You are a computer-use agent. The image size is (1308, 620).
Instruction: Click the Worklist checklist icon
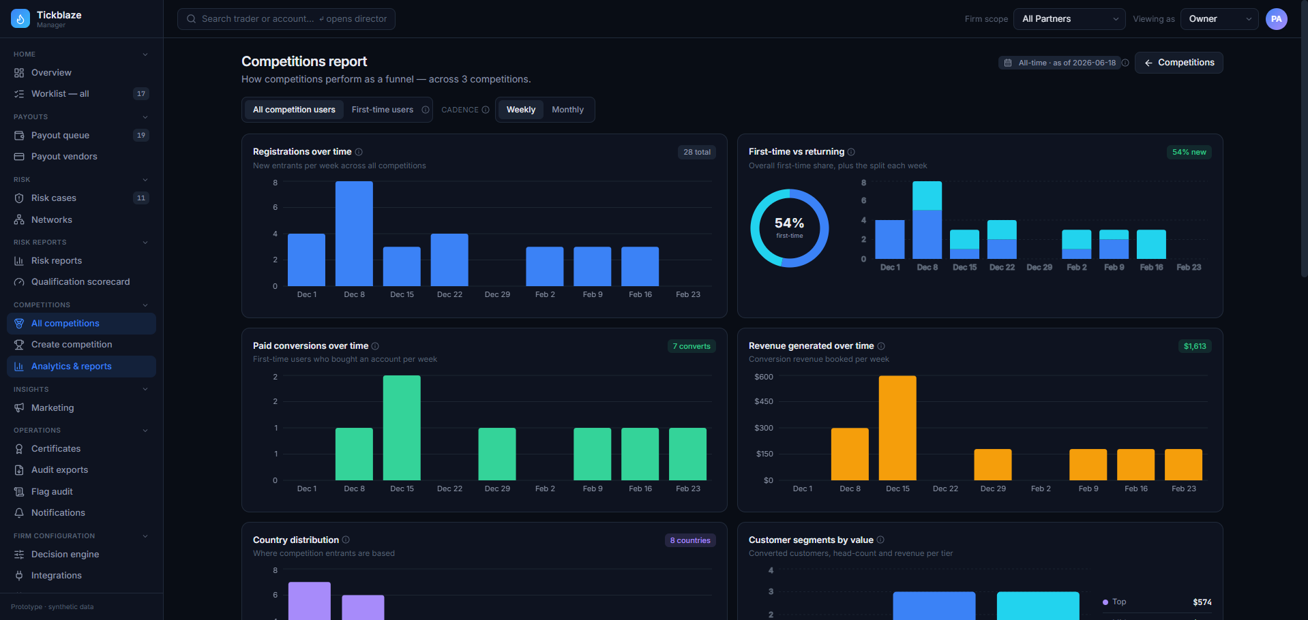point(19,94)
